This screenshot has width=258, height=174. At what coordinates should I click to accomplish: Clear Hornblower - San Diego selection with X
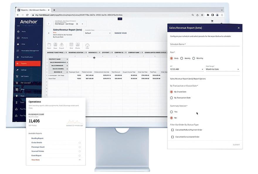pos(77,24)
